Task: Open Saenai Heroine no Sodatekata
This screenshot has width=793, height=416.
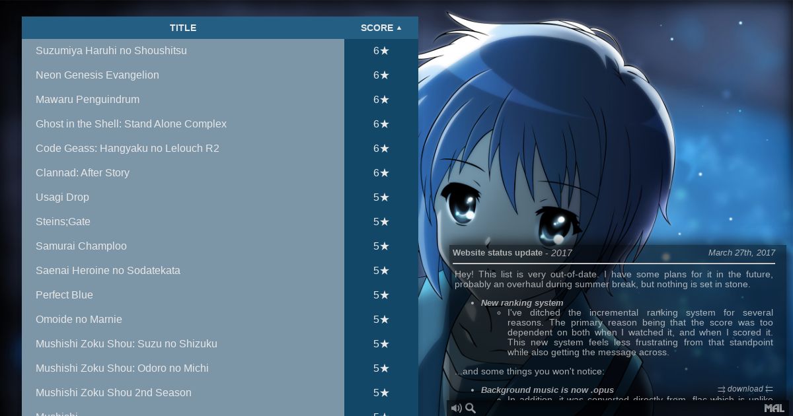Action: 108,271
